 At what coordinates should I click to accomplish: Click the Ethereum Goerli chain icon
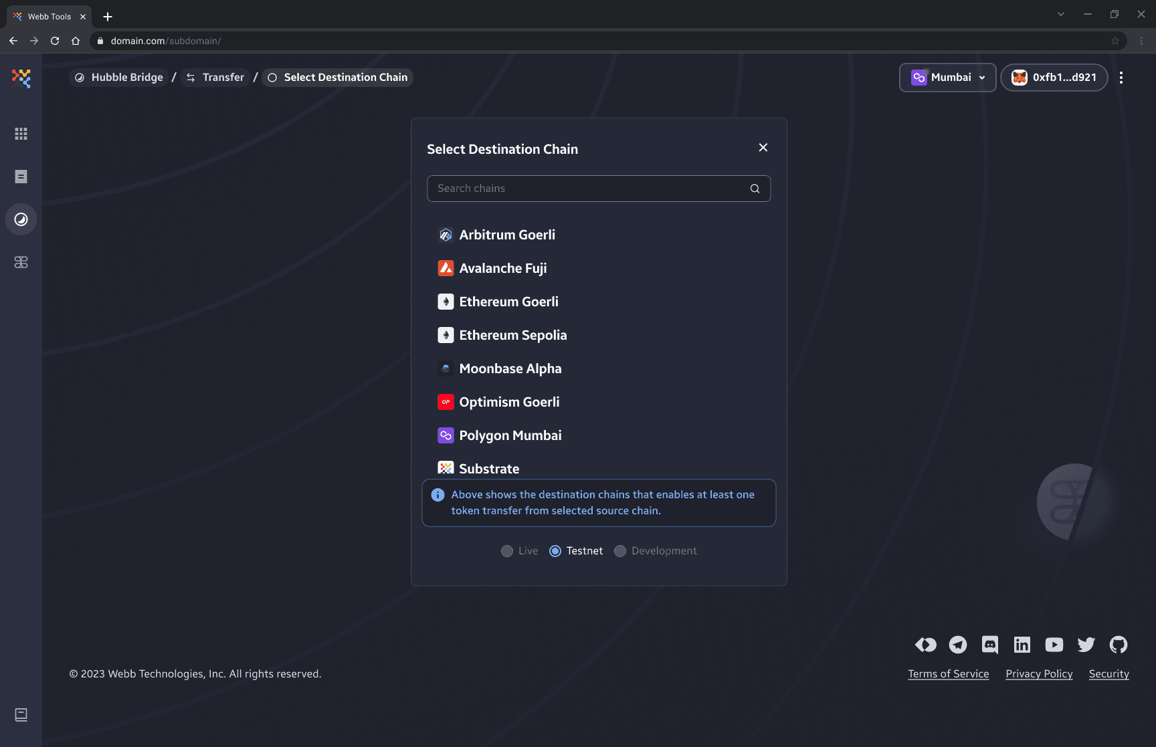(x=446, y=302)
